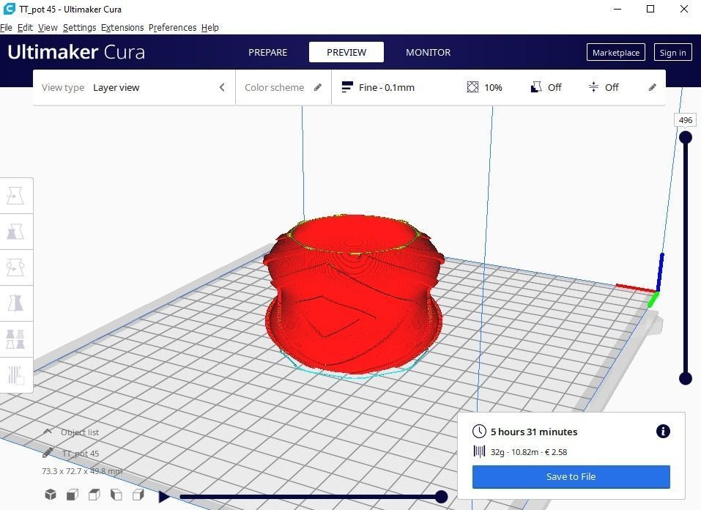Click the material usage spool icon
701x510 pixels.
[479, 451]
